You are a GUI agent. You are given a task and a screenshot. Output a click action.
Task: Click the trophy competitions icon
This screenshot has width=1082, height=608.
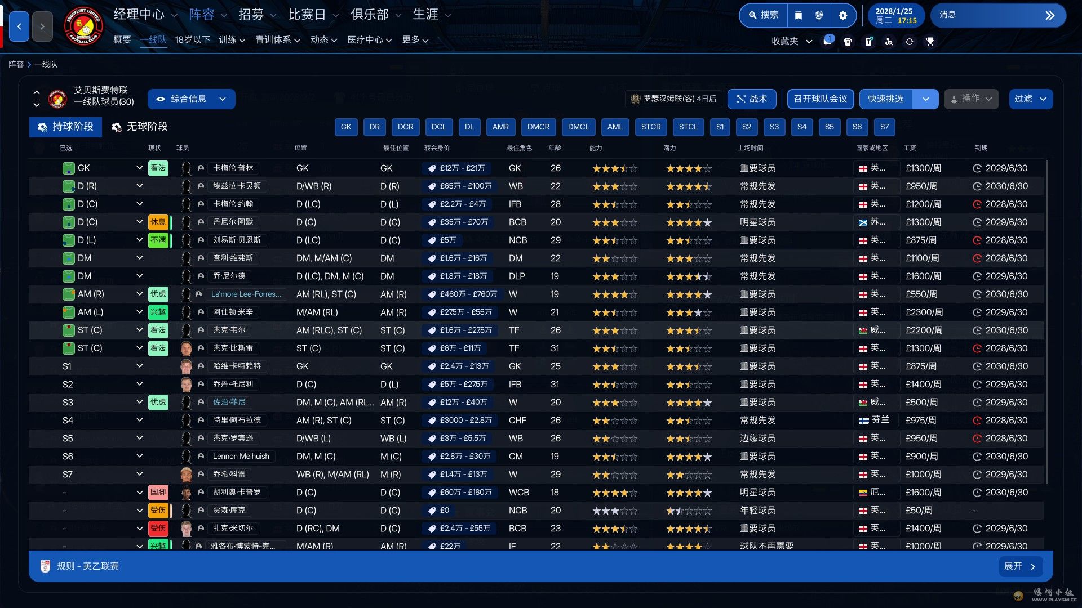tap(930, 41)
